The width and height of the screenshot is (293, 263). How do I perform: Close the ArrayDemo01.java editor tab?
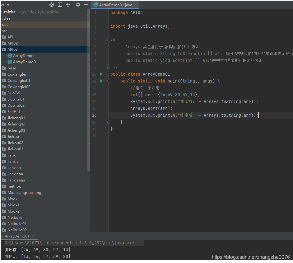click(135, 5)
